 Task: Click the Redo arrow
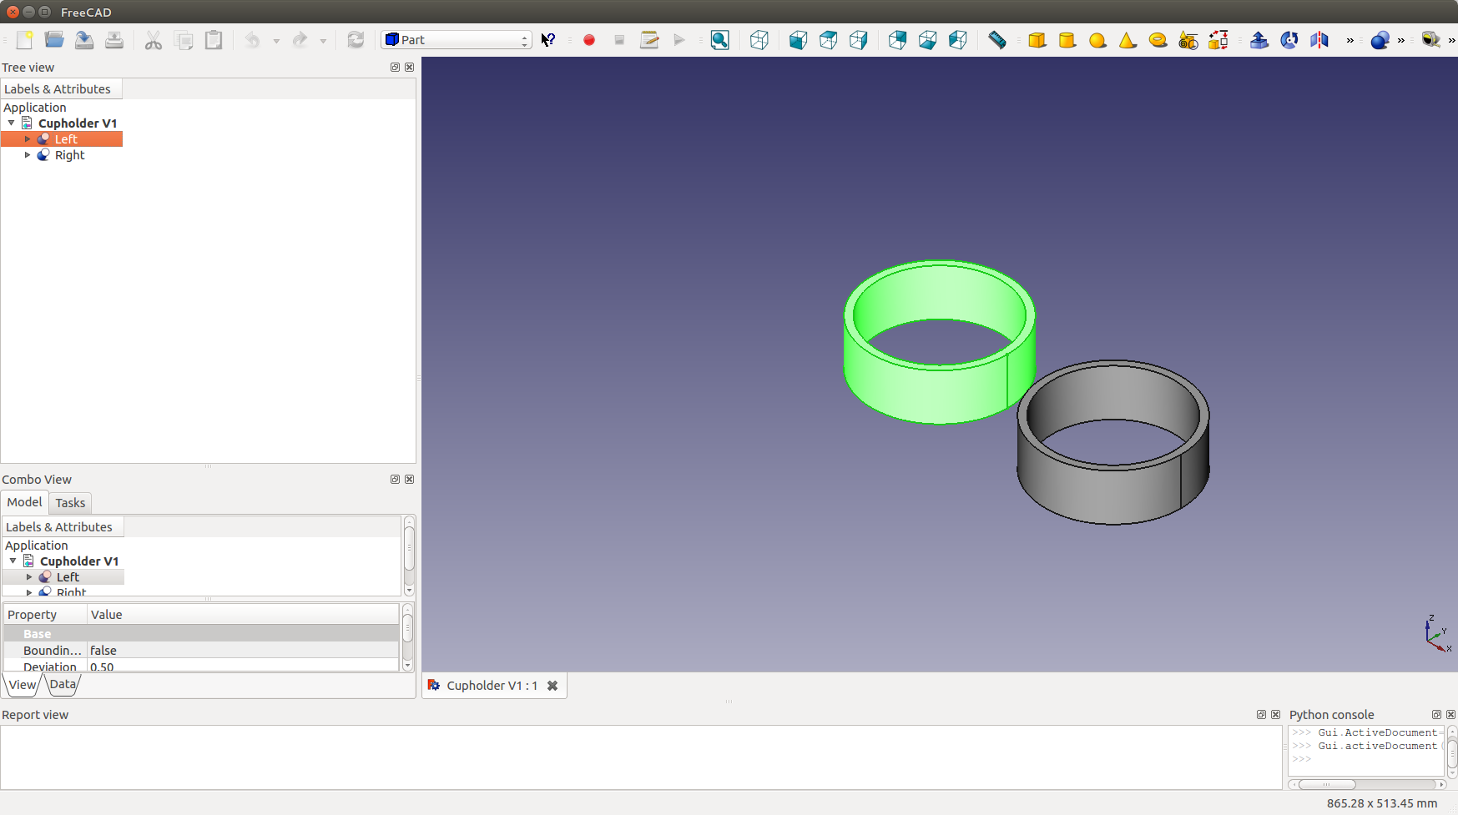pyautogui.click(x=300, y=40)
